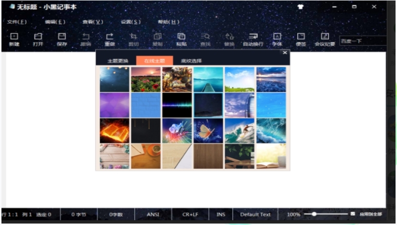Select the wooden pier lake theme thumbnail
The height and width of the screenshot is (225, 397).
[x=208, y=79]
